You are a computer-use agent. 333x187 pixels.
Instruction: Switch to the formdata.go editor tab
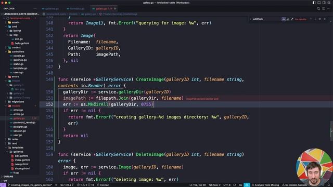click(75, 9)
